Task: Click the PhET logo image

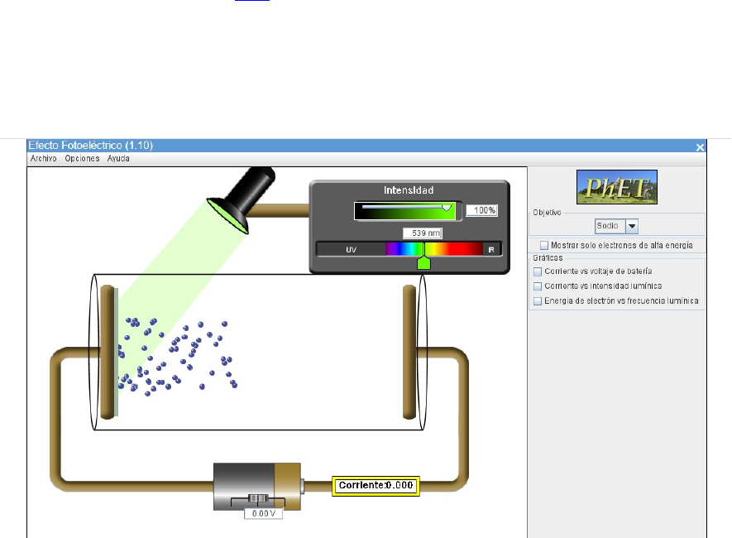Action: (x=616, y=187)
